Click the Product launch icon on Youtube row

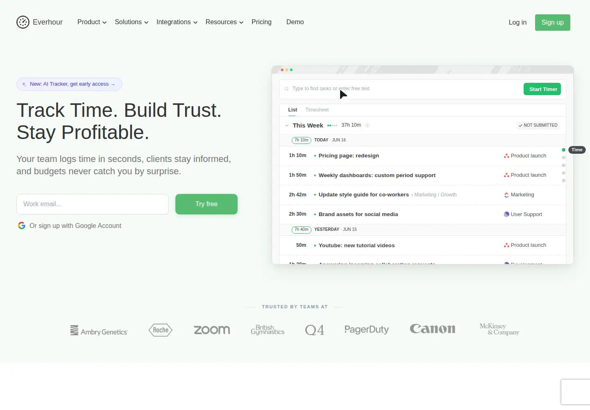click(x=506, y=245)
